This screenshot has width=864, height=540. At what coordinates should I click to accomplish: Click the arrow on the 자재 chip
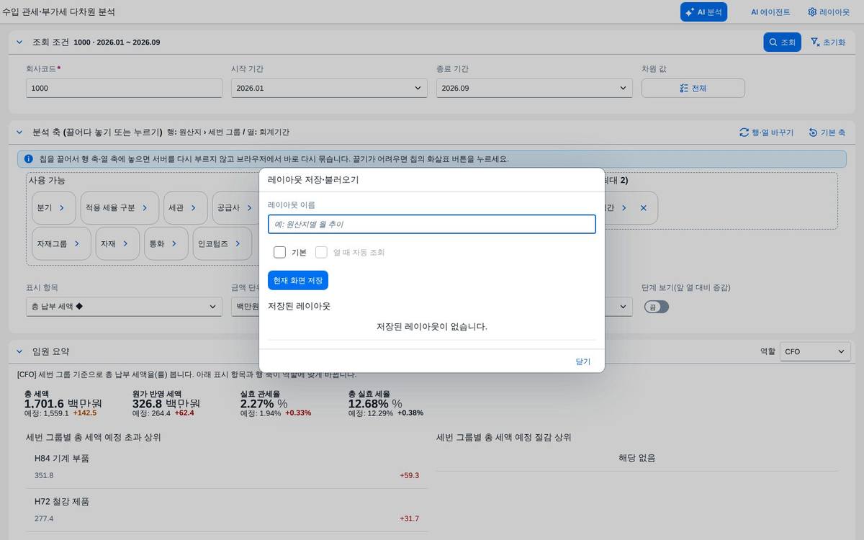point(125,243)
